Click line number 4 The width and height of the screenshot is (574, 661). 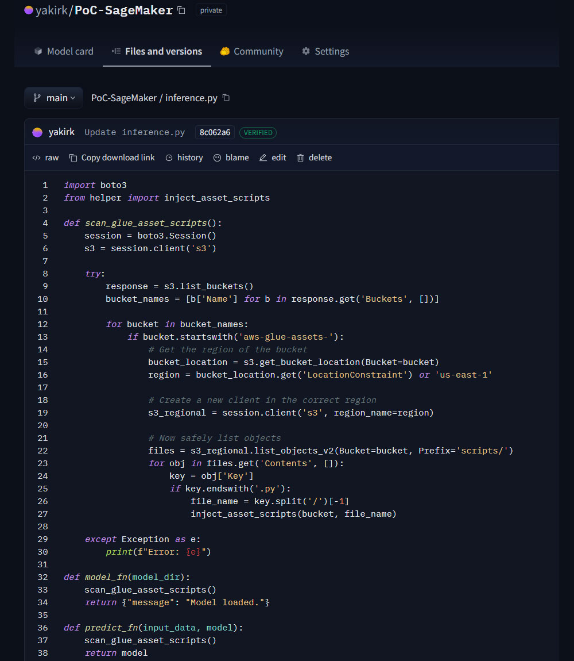tap(45, 223)
